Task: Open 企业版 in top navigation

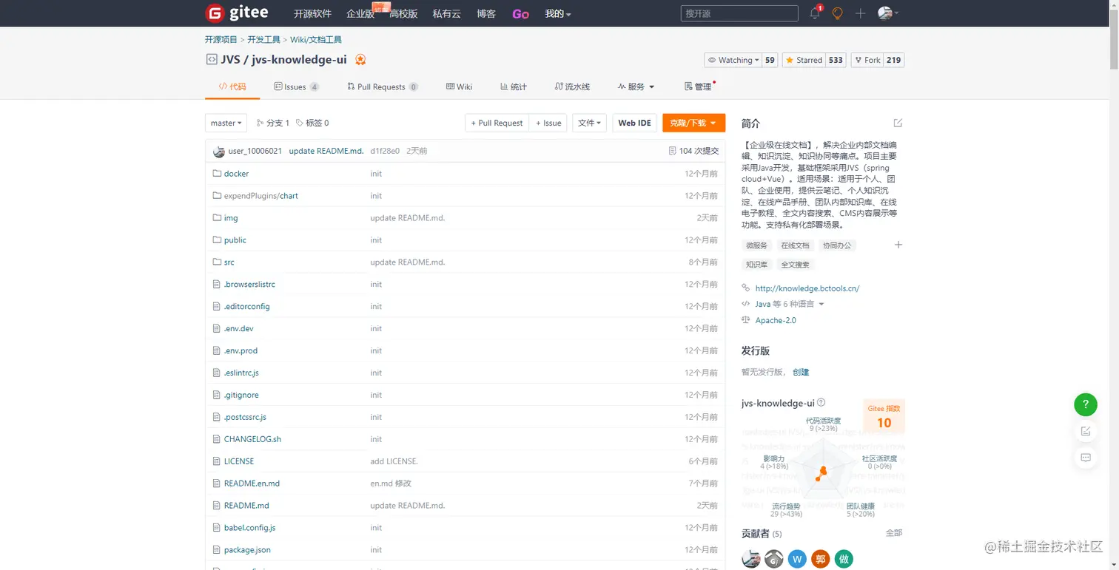Action: [360, 13]
